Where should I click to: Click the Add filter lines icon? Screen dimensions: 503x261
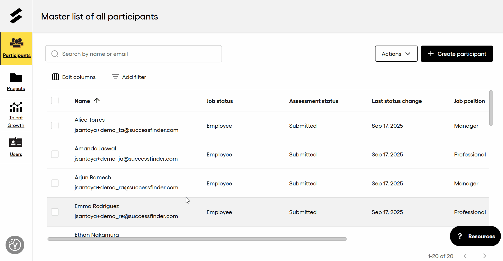pyautogui.click(x=115, y=77)
